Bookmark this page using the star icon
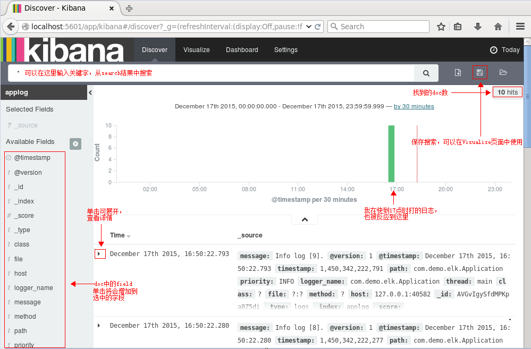Image resolution: width=531 pixels, height=349 pixels. 442,26
